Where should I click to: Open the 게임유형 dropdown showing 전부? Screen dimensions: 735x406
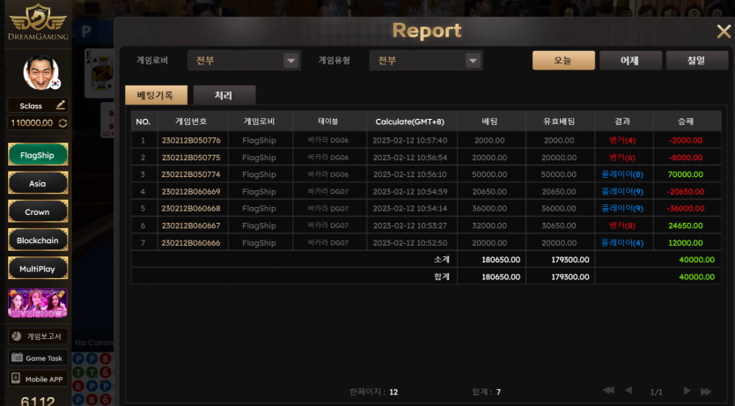tap(426, 61)
